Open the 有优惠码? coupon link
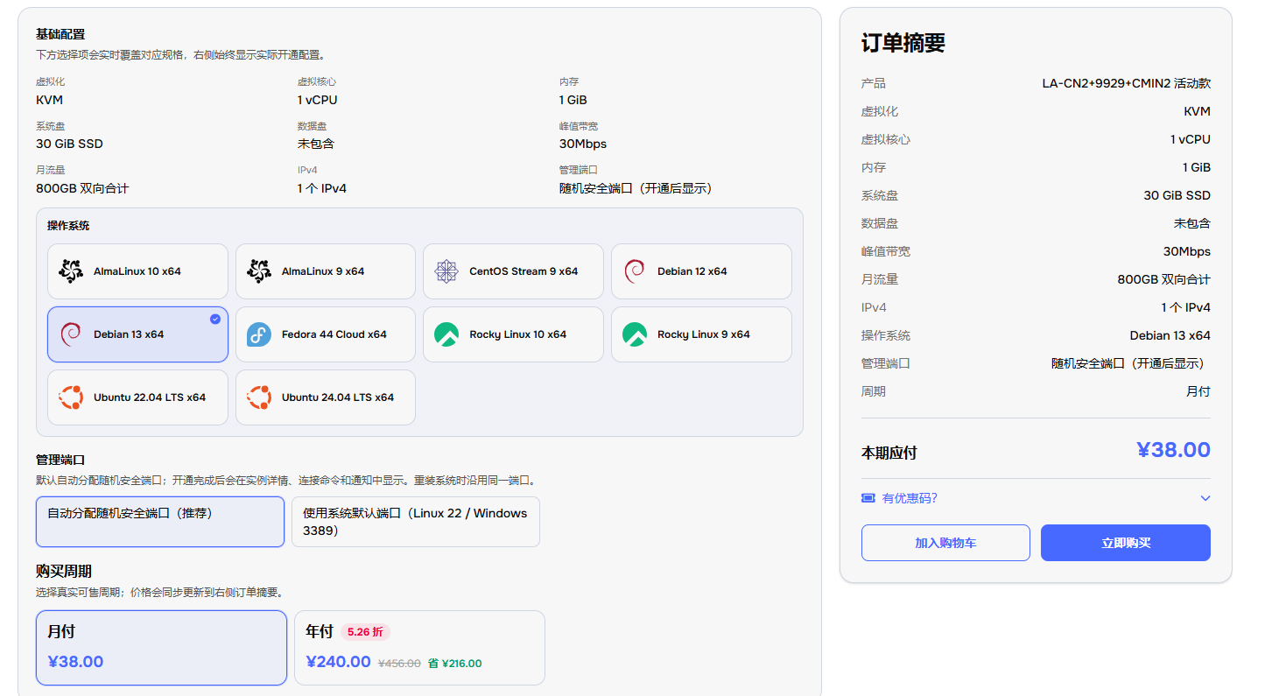This screenshot has width=1279, height=696. [910, 498]
